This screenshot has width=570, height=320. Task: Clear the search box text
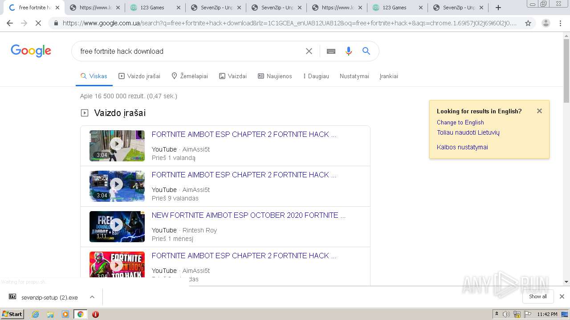[309, 51]
